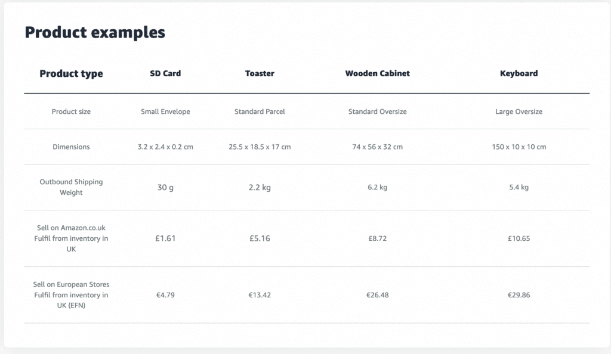
Task: Select the £10.65 Keyboard fee
Action: [519, 238]
